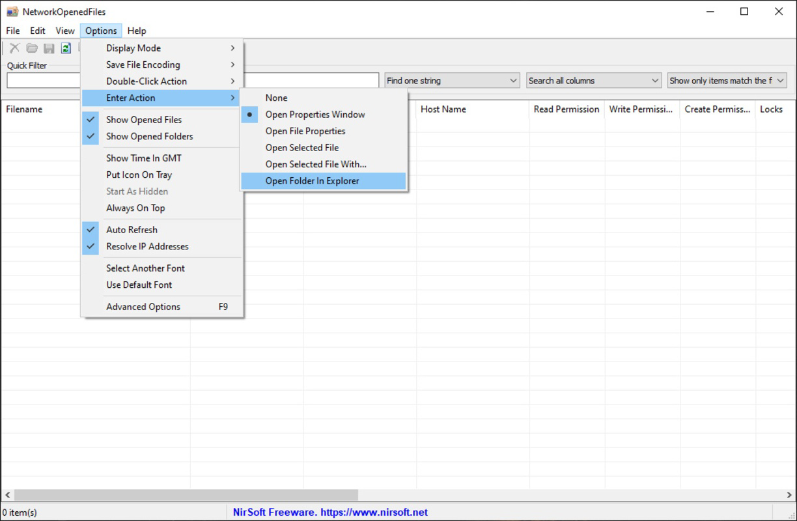Enable Show Time In GMT
Screen dimensions: 797x521
[x=162, y=158]
